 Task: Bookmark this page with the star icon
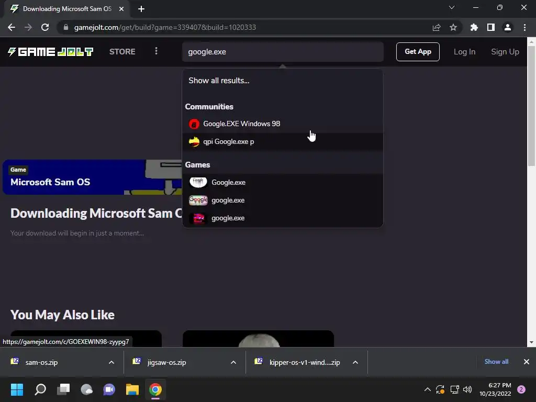(453, 27)
